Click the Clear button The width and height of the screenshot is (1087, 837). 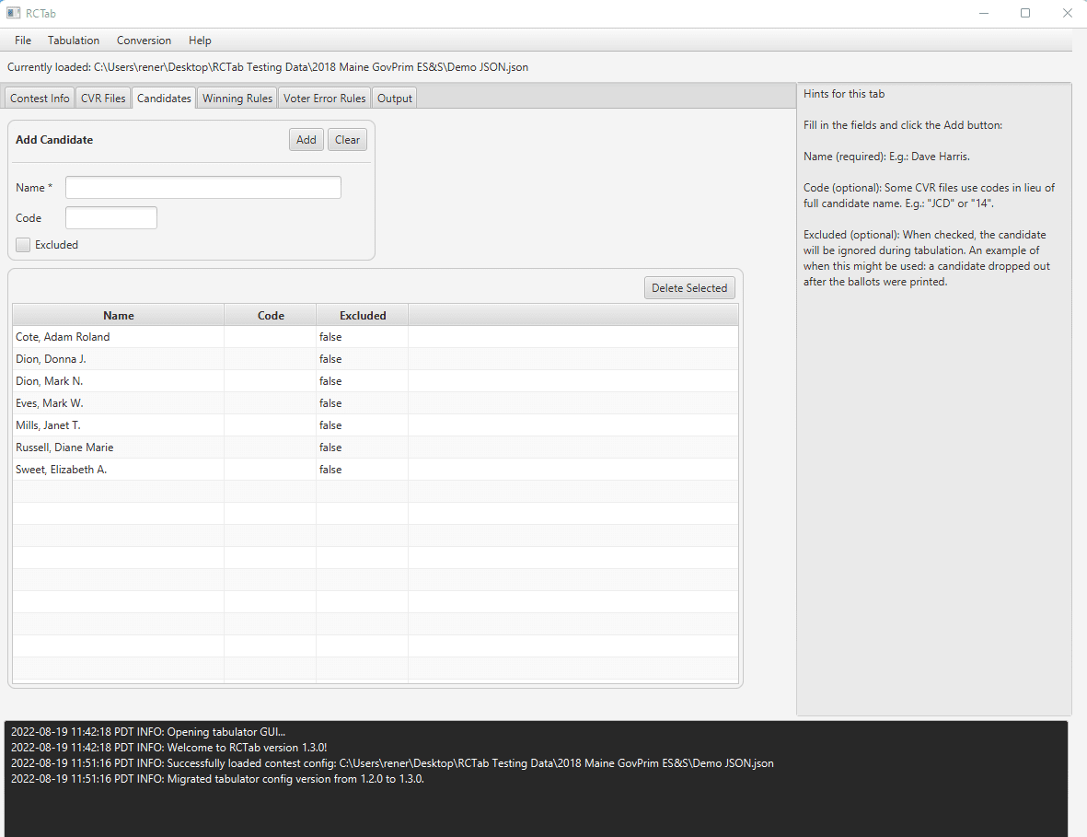347,139
